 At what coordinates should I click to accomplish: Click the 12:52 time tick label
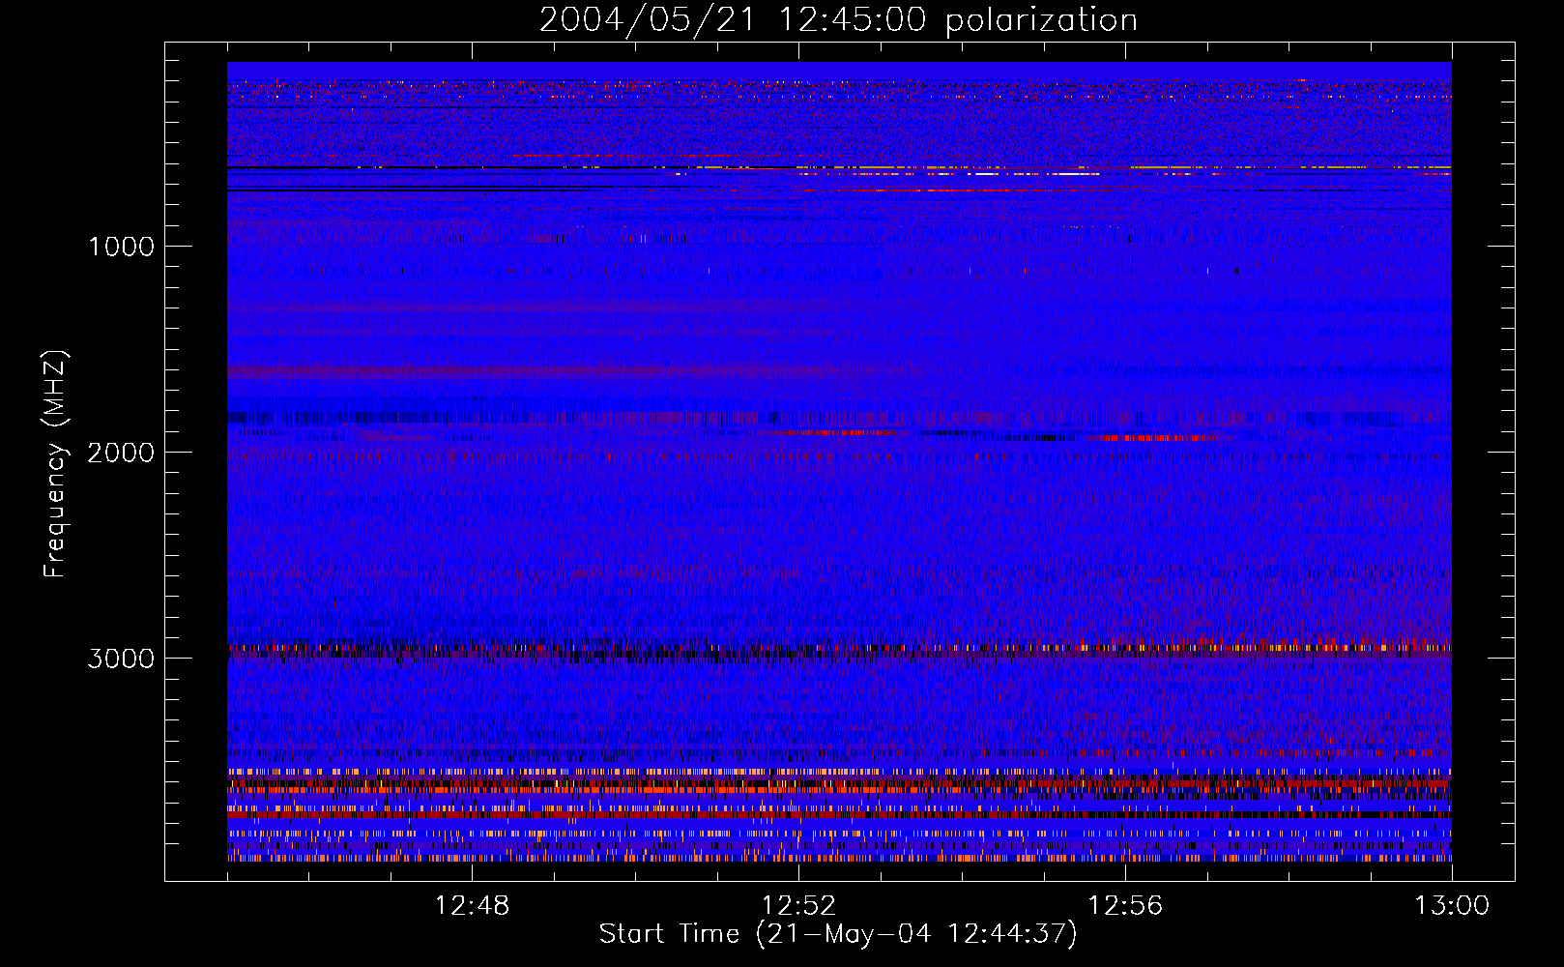point(798,906)
